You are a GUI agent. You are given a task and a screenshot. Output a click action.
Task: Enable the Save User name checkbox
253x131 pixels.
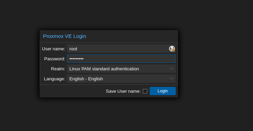145,91
